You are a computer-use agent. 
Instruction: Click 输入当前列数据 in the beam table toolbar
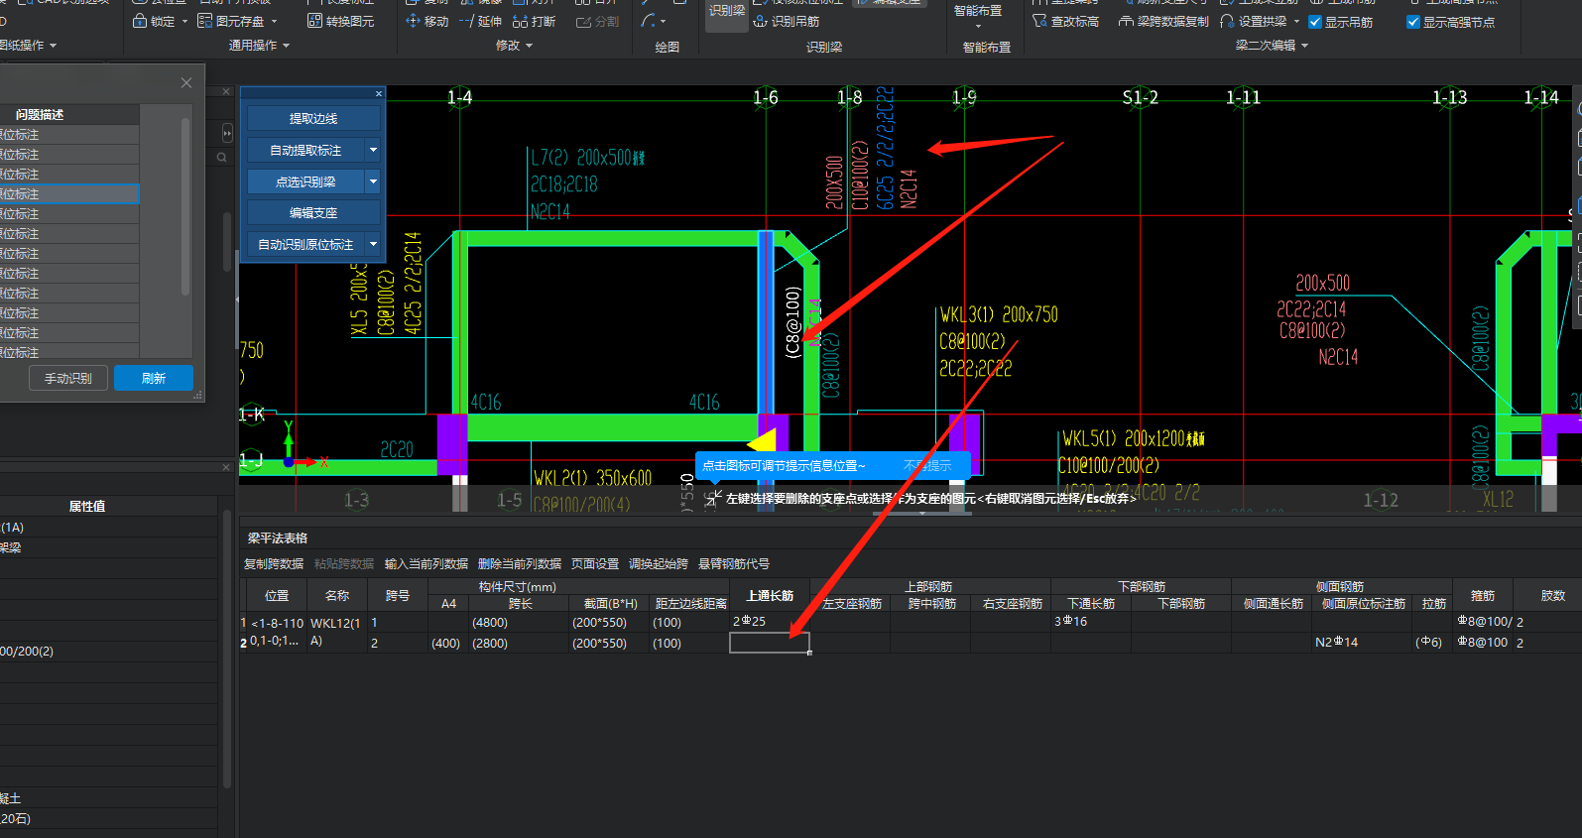point(426,563)
